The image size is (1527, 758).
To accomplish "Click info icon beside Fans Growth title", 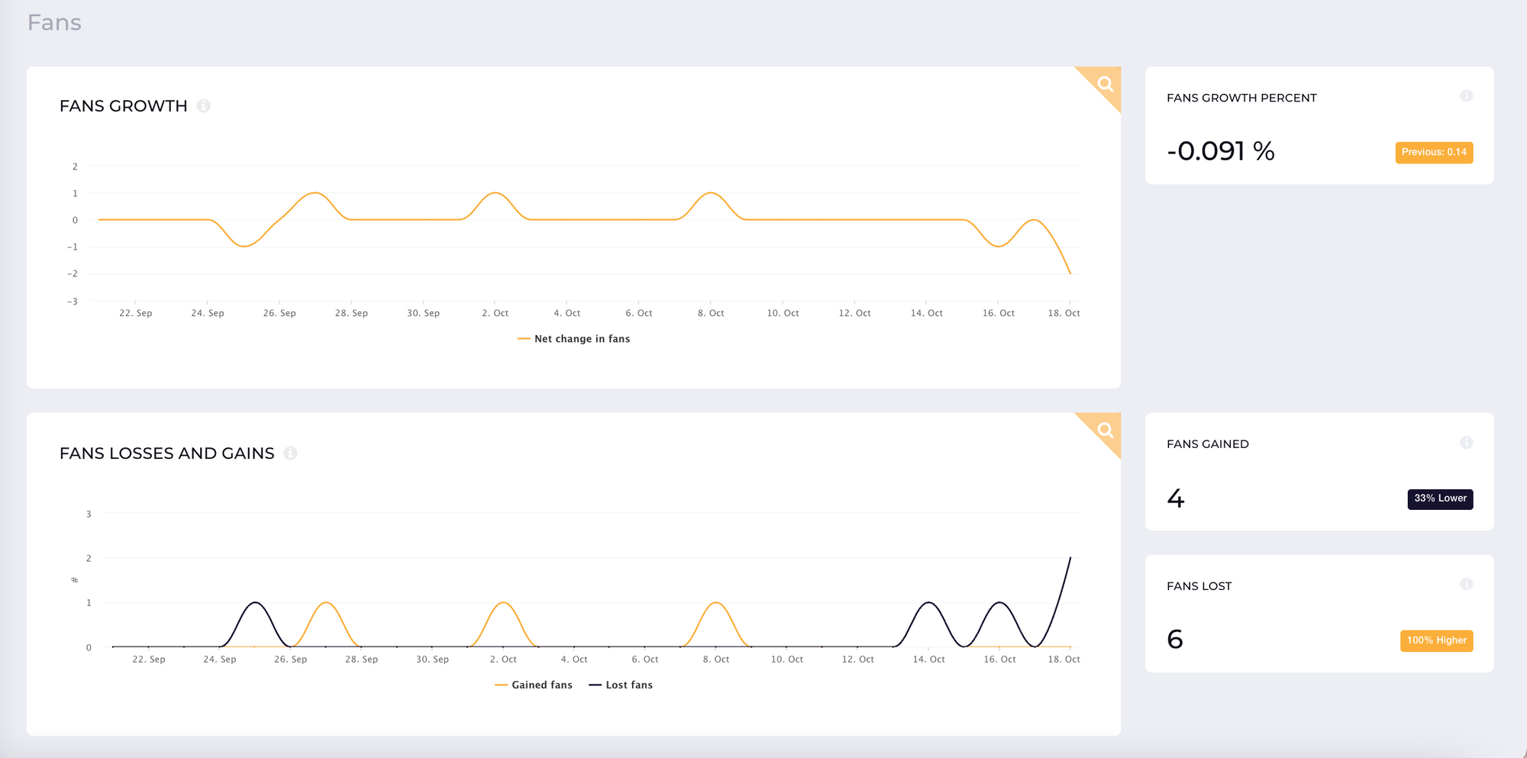I will coord(204,106).
